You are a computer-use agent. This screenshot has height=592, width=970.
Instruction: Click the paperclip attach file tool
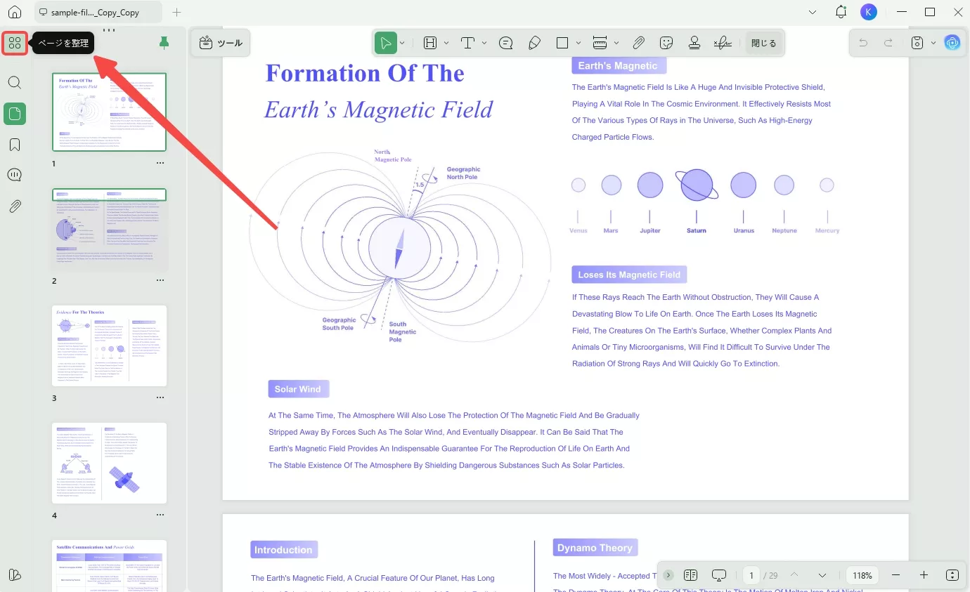pyautogui.click(x=638, y=43)
